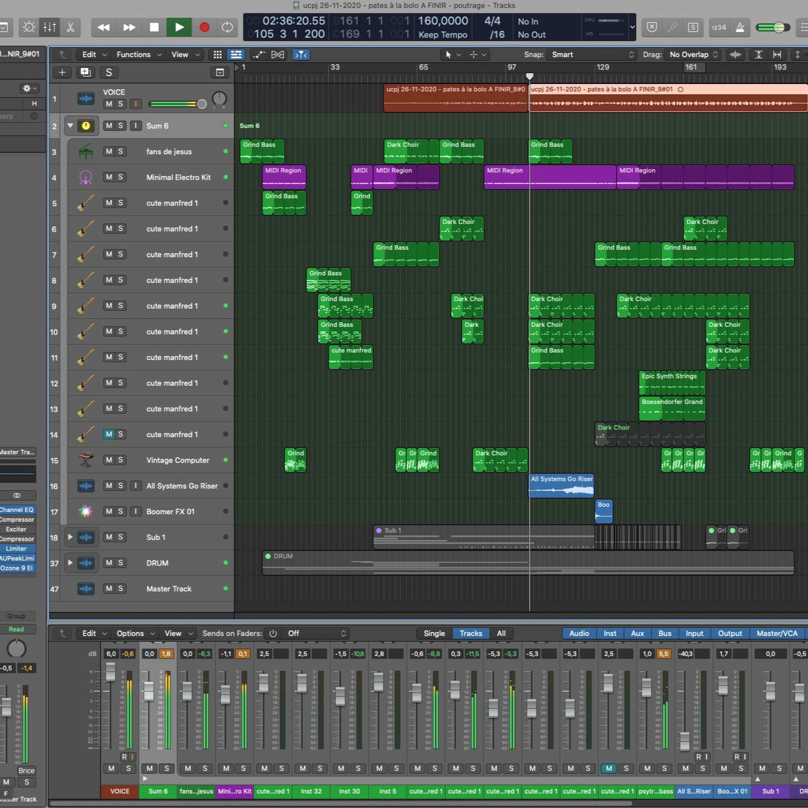
Task: Open the Mixer from the control bar
Action: pyautogui.click(x=49, y=27)
